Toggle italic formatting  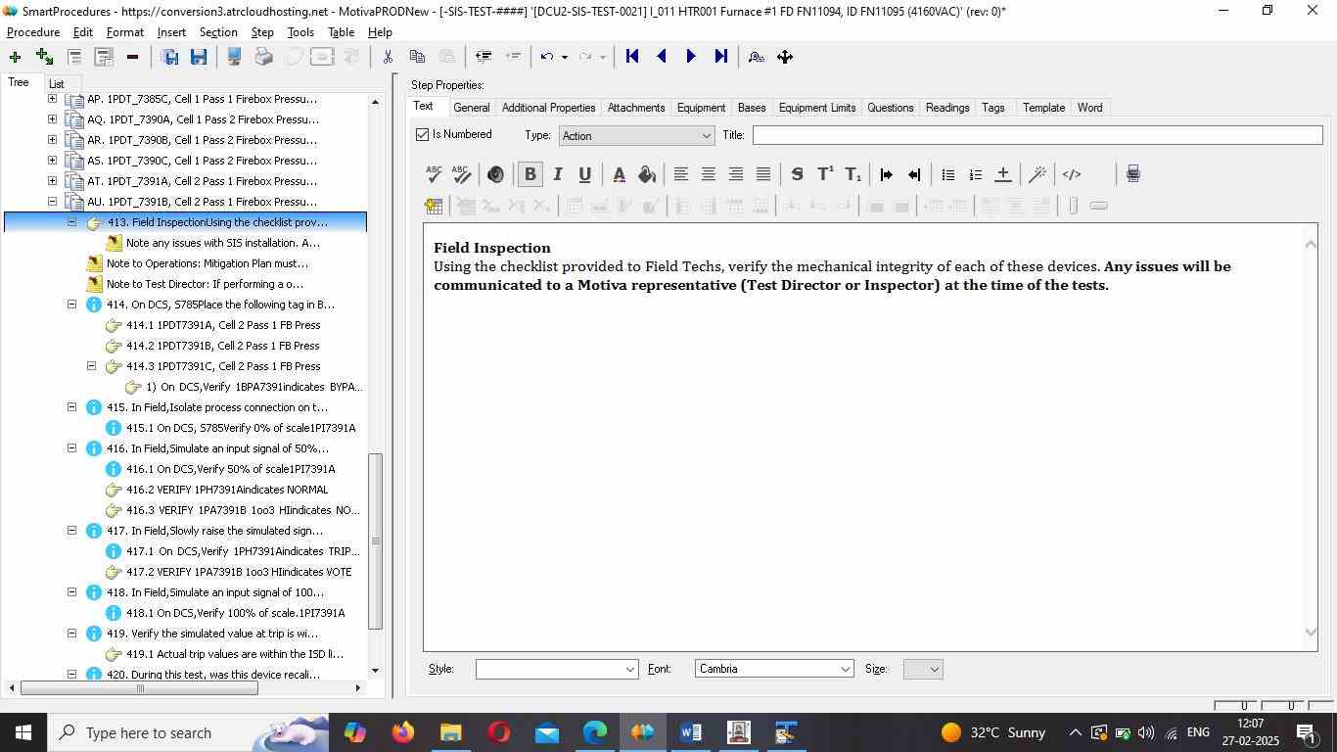coord(557,174)
